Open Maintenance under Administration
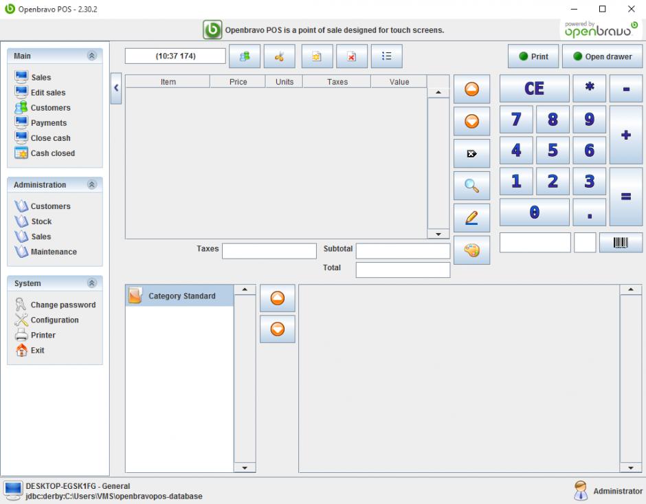Viewport: 646px width, 504px height. click(45, 252)
